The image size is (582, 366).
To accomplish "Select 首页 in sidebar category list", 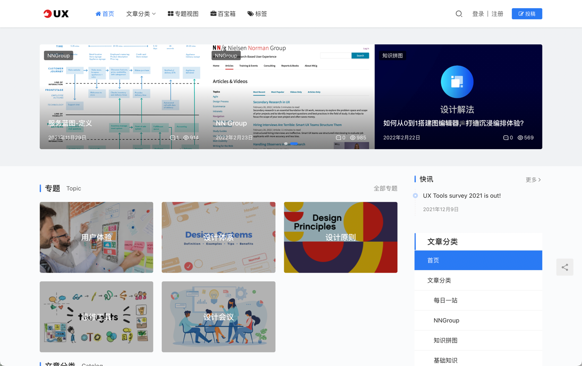I will tap(478, 260).
